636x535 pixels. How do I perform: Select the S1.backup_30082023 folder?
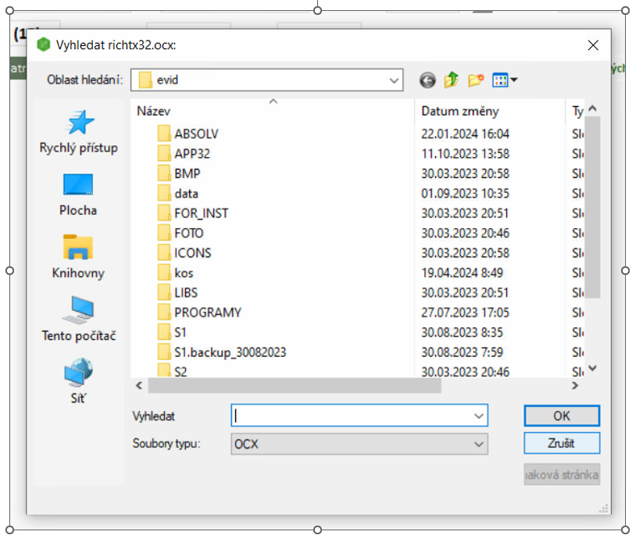click(230, 352)
